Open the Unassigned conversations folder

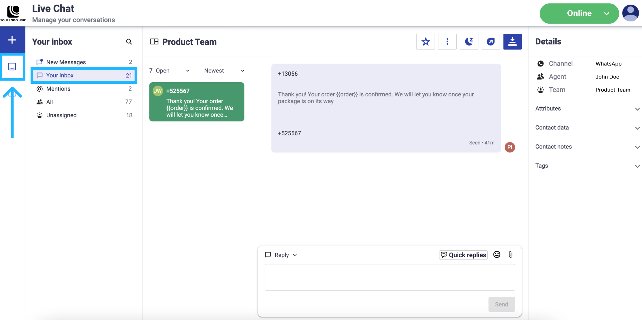pos(61,115)
